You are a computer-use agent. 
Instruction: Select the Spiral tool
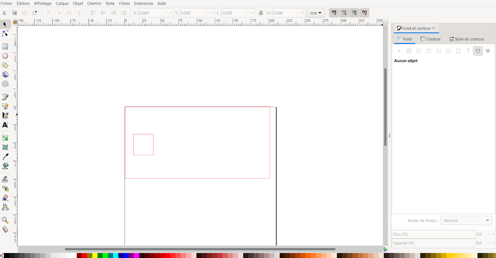(5, 84)
